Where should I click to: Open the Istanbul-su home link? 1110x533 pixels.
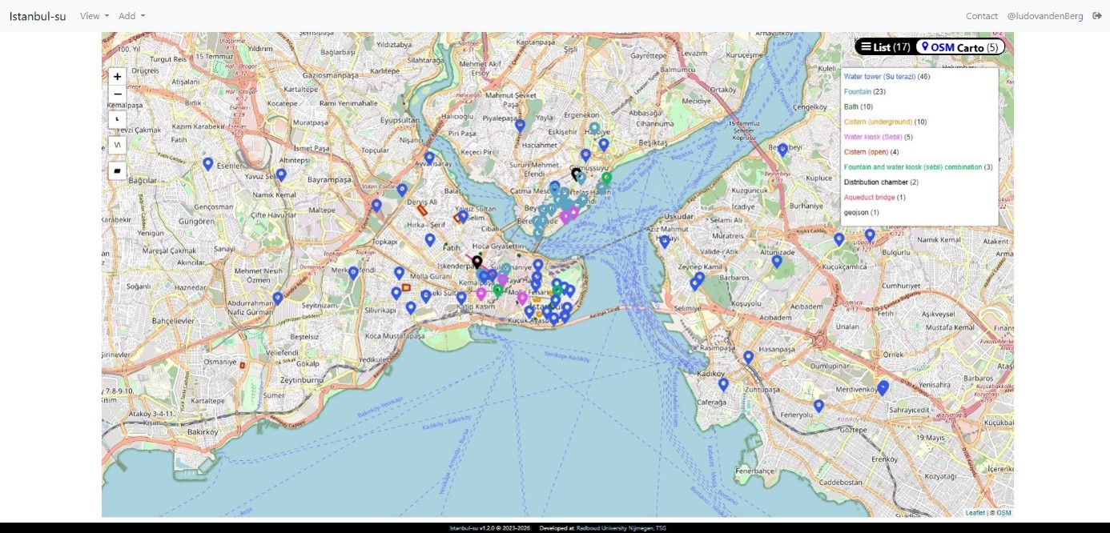(38, 16)
